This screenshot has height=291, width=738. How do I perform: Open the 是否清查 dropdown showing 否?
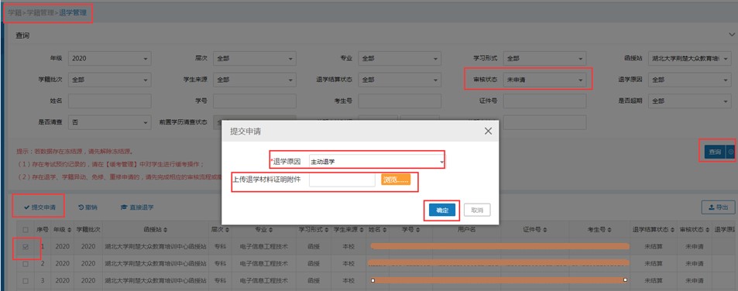(110, 122)
